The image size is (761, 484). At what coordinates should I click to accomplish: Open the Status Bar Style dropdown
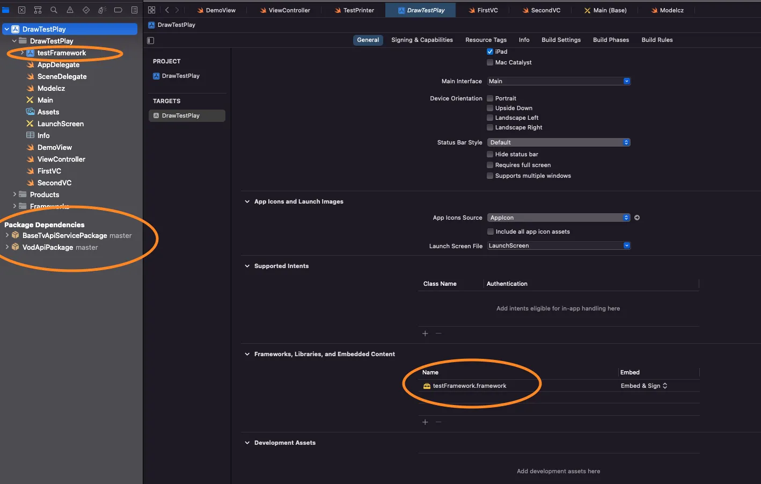point(559,142)
